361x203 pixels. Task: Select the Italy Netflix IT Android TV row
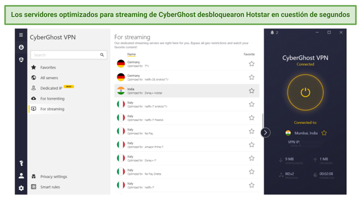tap(187, 104)
